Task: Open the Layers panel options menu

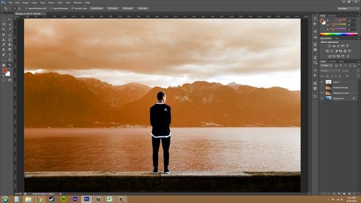Action: point(359,61)
